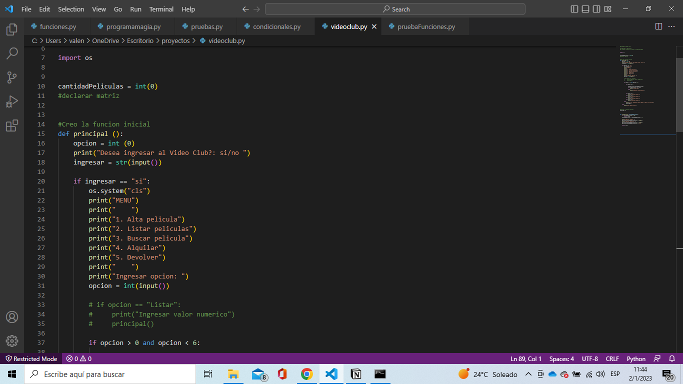This screenshot has height=384, width=683.
Task: Open the editor More Actions ellipsis
Action: (671, 26)
